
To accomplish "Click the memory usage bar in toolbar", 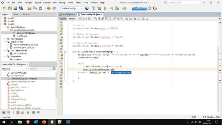I will (x=139, y=8).
